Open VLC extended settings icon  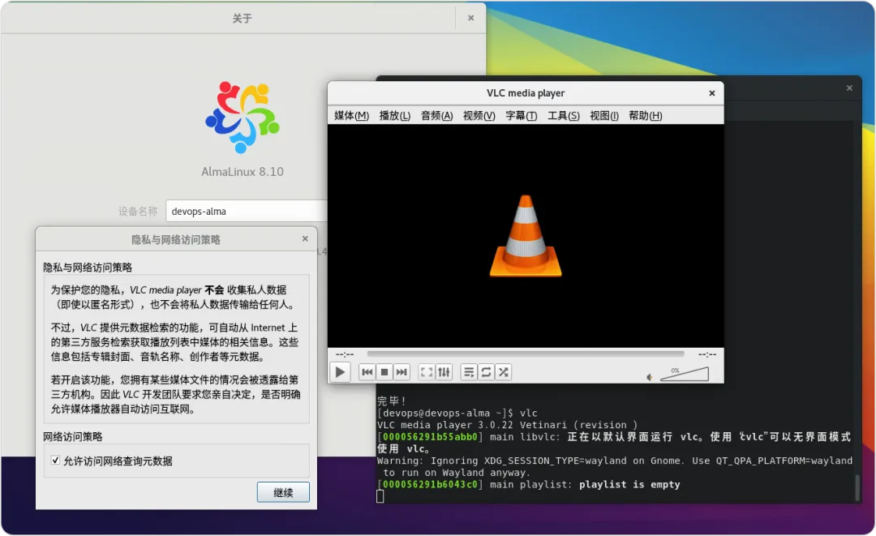pos(444,372)
